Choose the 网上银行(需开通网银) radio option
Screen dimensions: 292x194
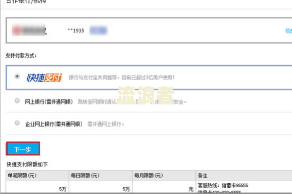(x=17, y=101)
